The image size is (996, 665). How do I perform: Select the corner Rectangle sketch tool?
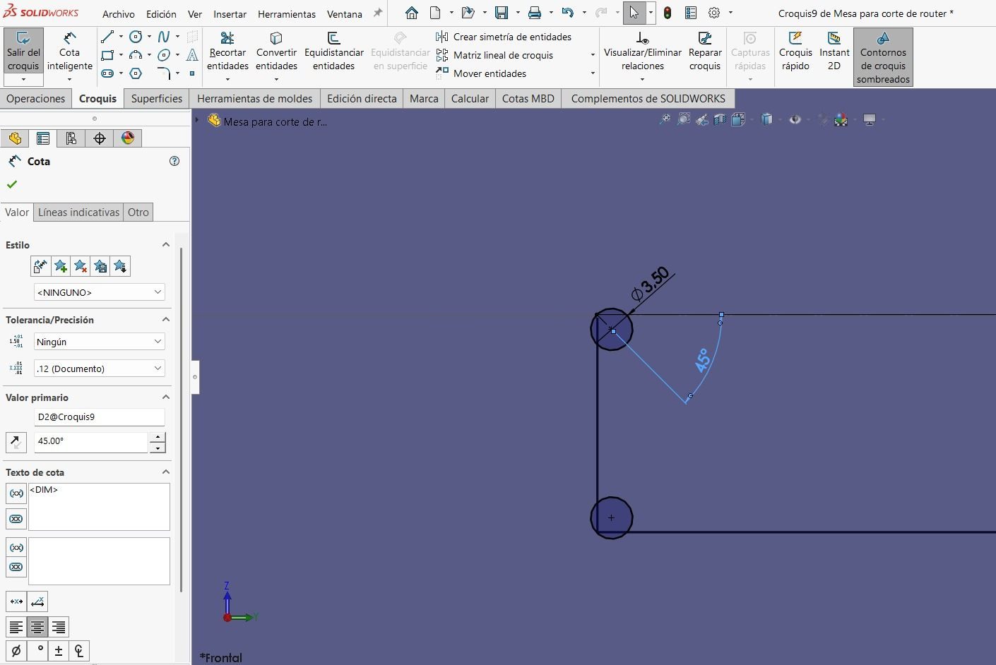[x=107, y=55]
